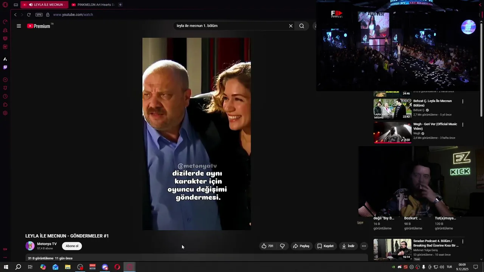Open the sidebar settings gear icon

5,113
